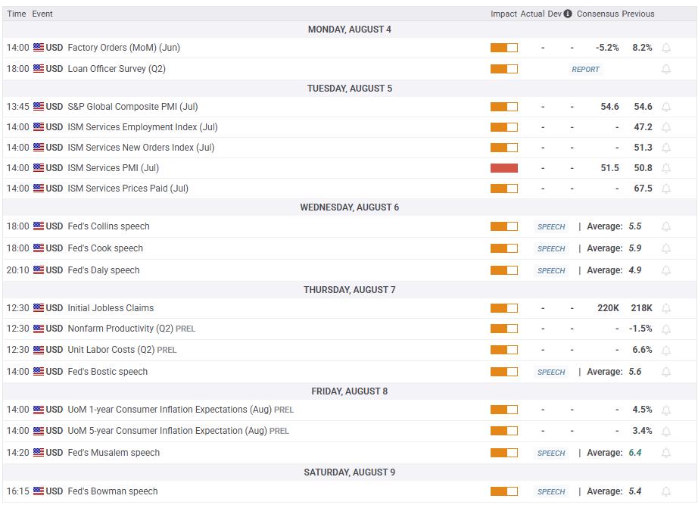Click US flag icon beside S&P Global Composite PMI
This screenshot has width=698, height=505.
[39, 107]
